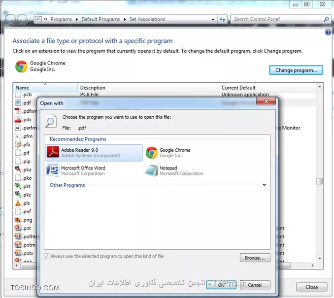Navigate back with Back button
Screen dimensions: 334x298
10,20
